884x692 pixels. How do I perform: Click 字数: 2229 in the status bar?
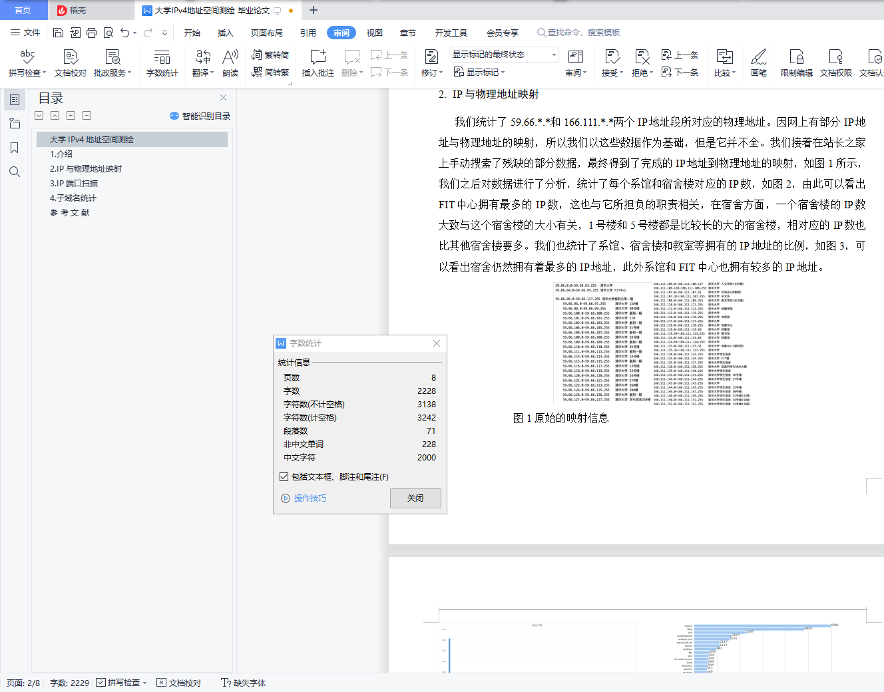pos(69,683)
